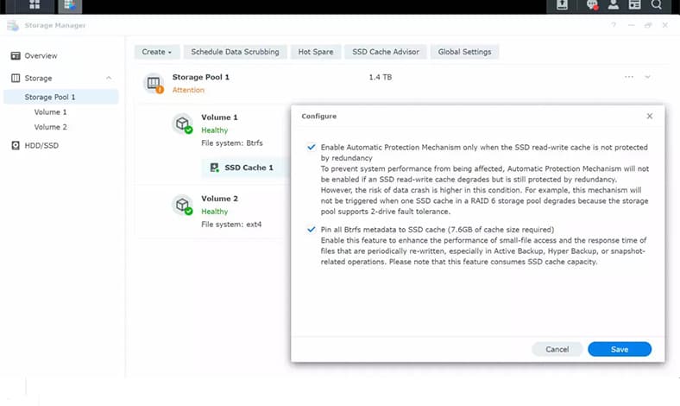
Task: Click the Volume 1 healthy cube icon
Action: pos(183,124)
